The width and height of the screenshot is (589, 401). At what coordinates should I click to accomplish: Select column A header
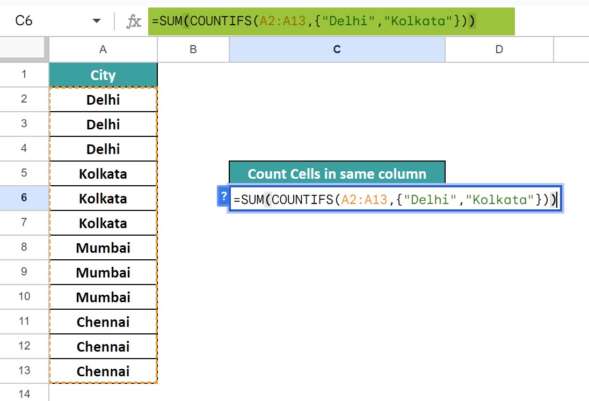[103, 49]
